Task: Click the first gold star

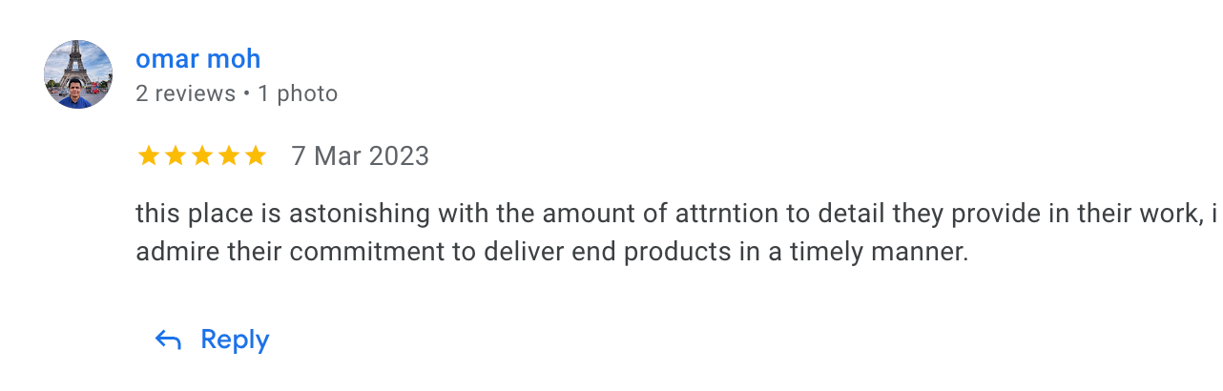Action: click(149, 155)
